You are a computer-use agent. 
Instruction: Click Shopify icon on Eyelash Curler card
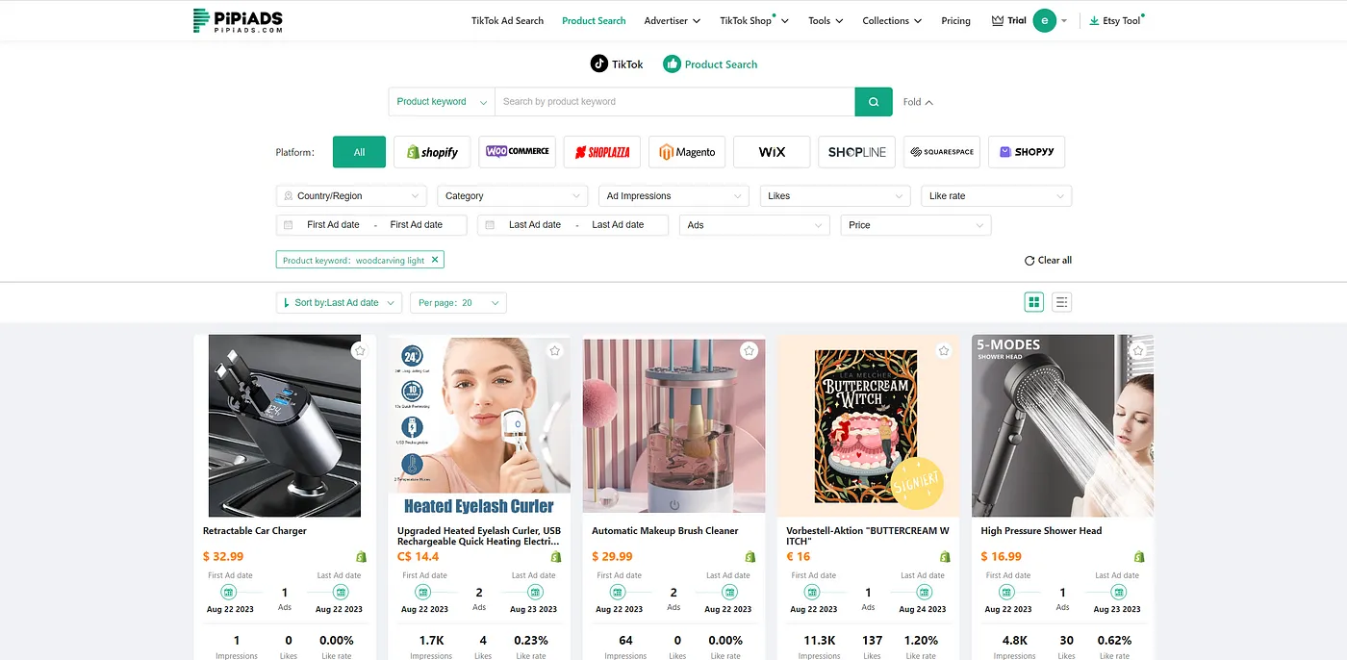[556, 557]
